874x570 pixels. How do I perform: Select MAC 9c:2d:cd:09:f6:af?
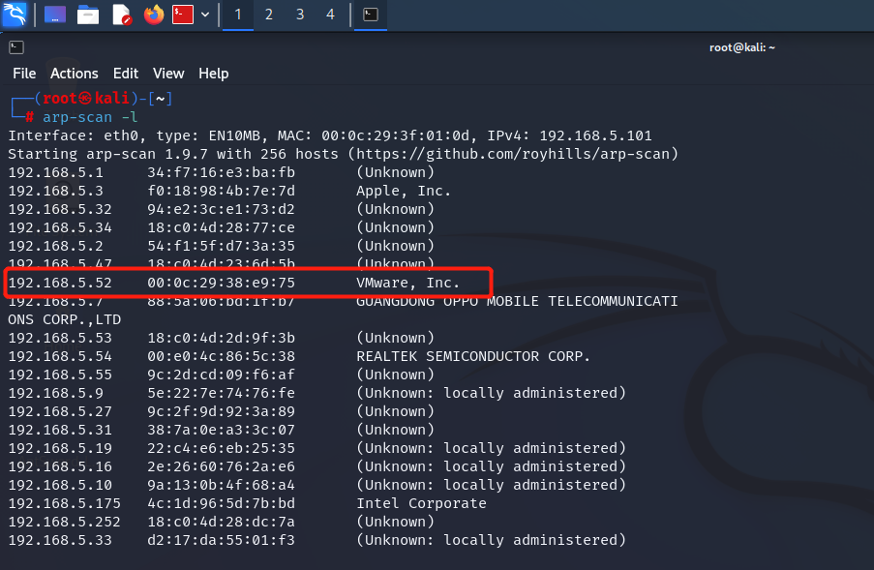(x=222, y=375)
